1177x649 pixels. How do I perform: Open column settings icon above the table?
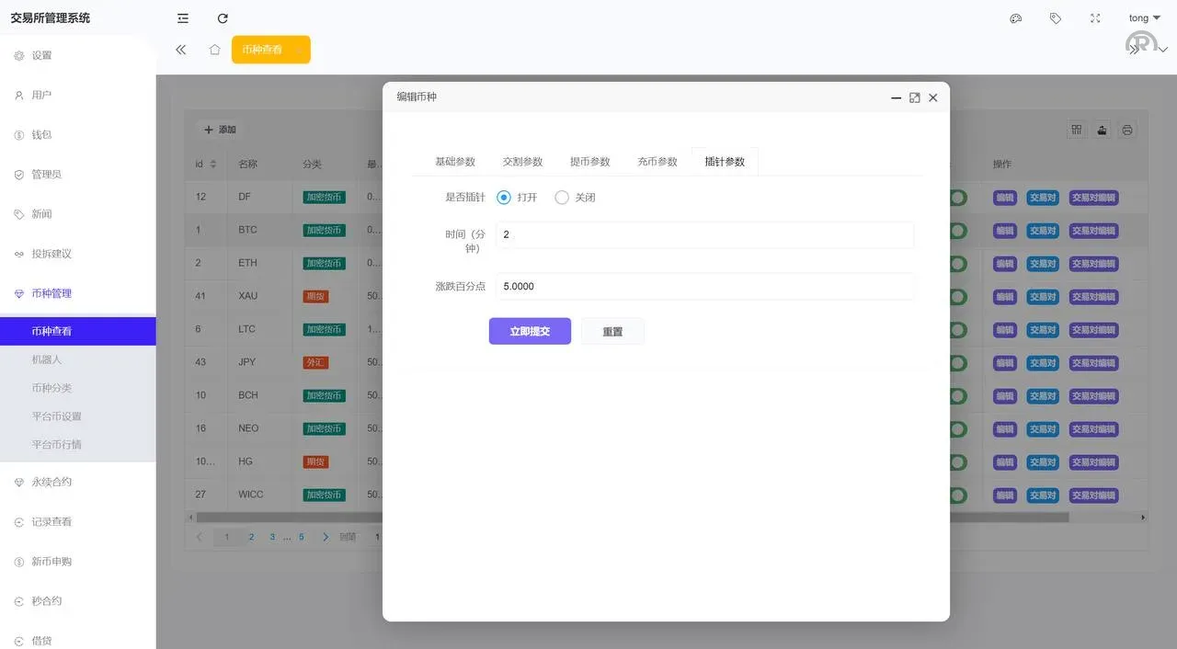[x=1076, y=130]
